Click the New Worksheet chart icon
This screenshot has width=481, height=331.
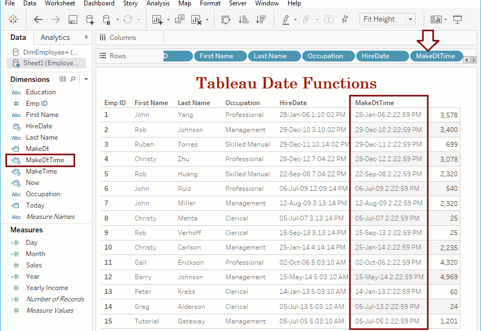[x=157, y=19]
